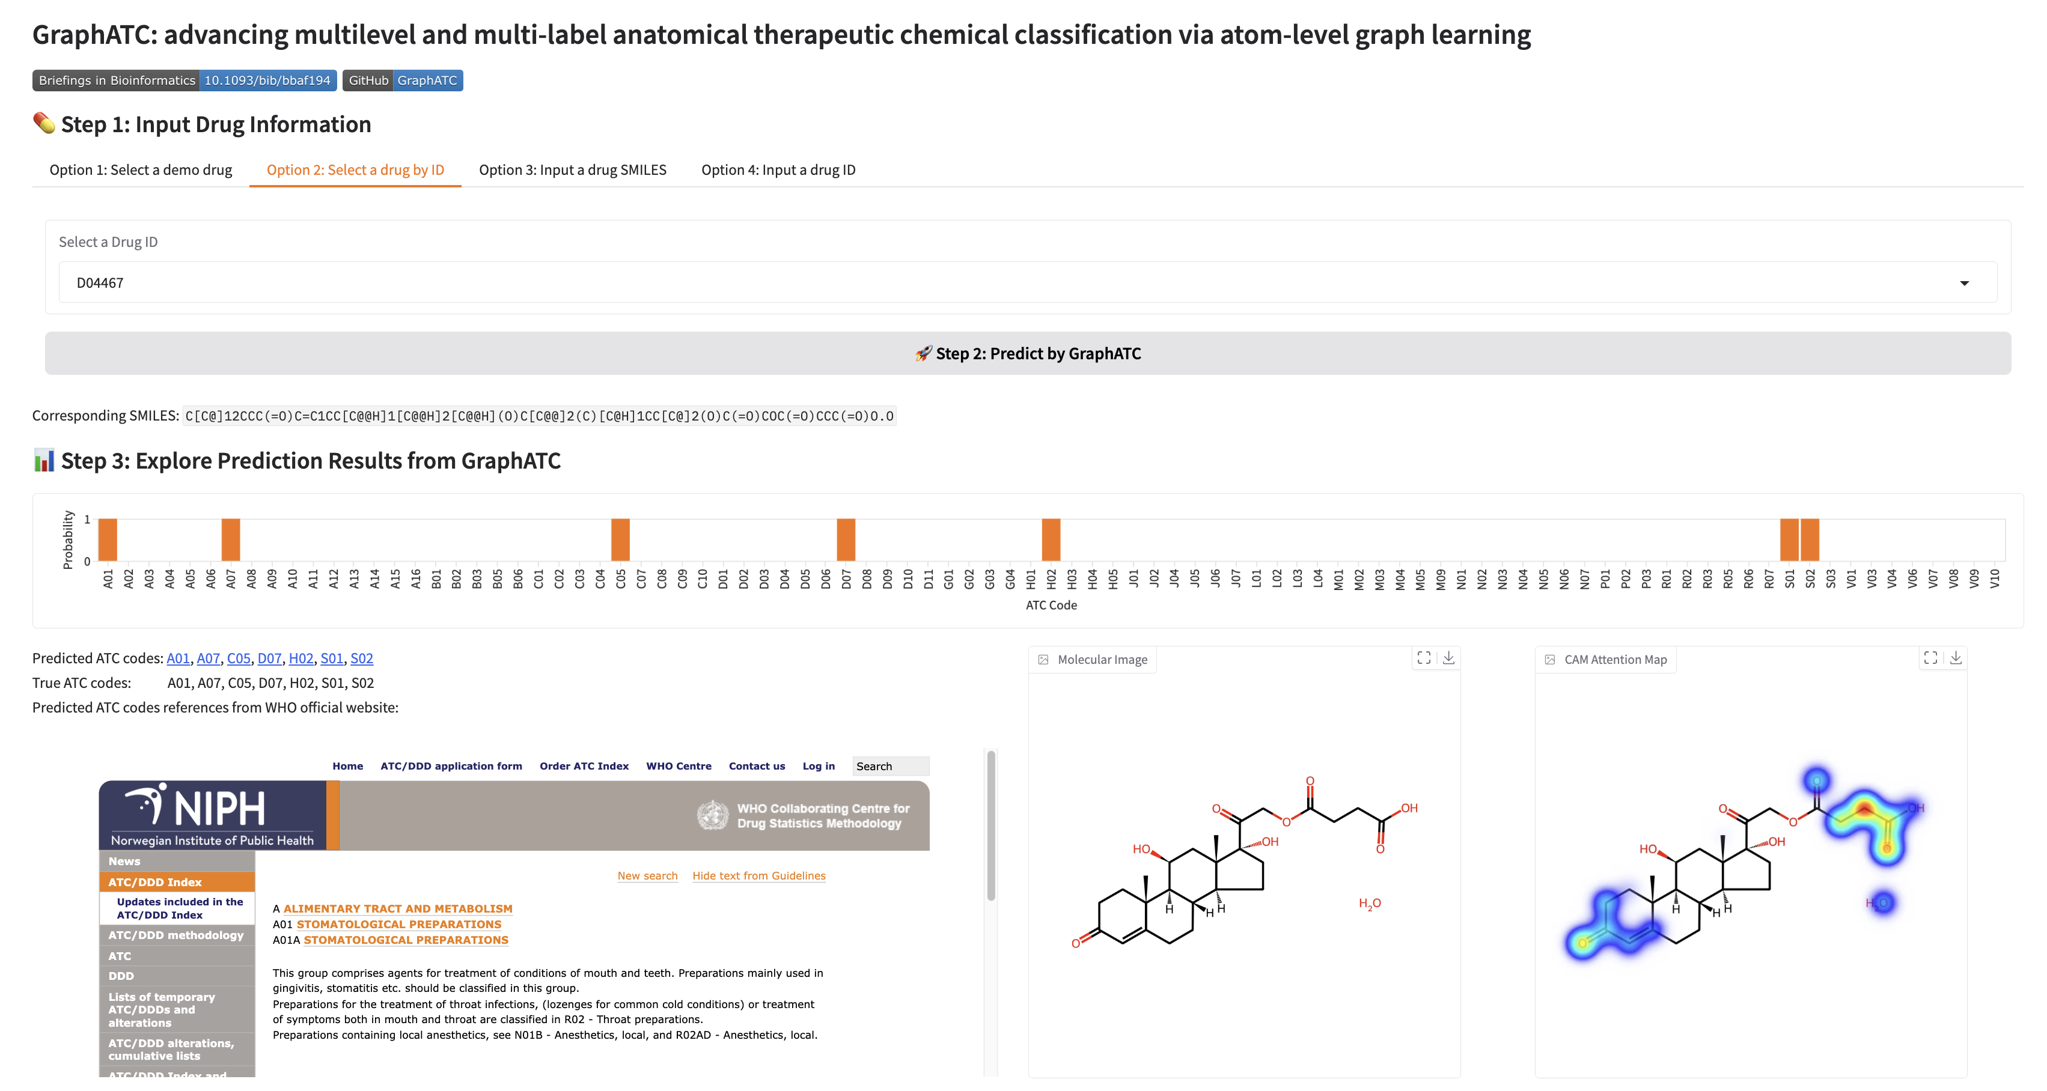Viewport: 2047px width, 1091px height.
Task: Click the GitHub GraphATC badge
Action: [403, 81]
